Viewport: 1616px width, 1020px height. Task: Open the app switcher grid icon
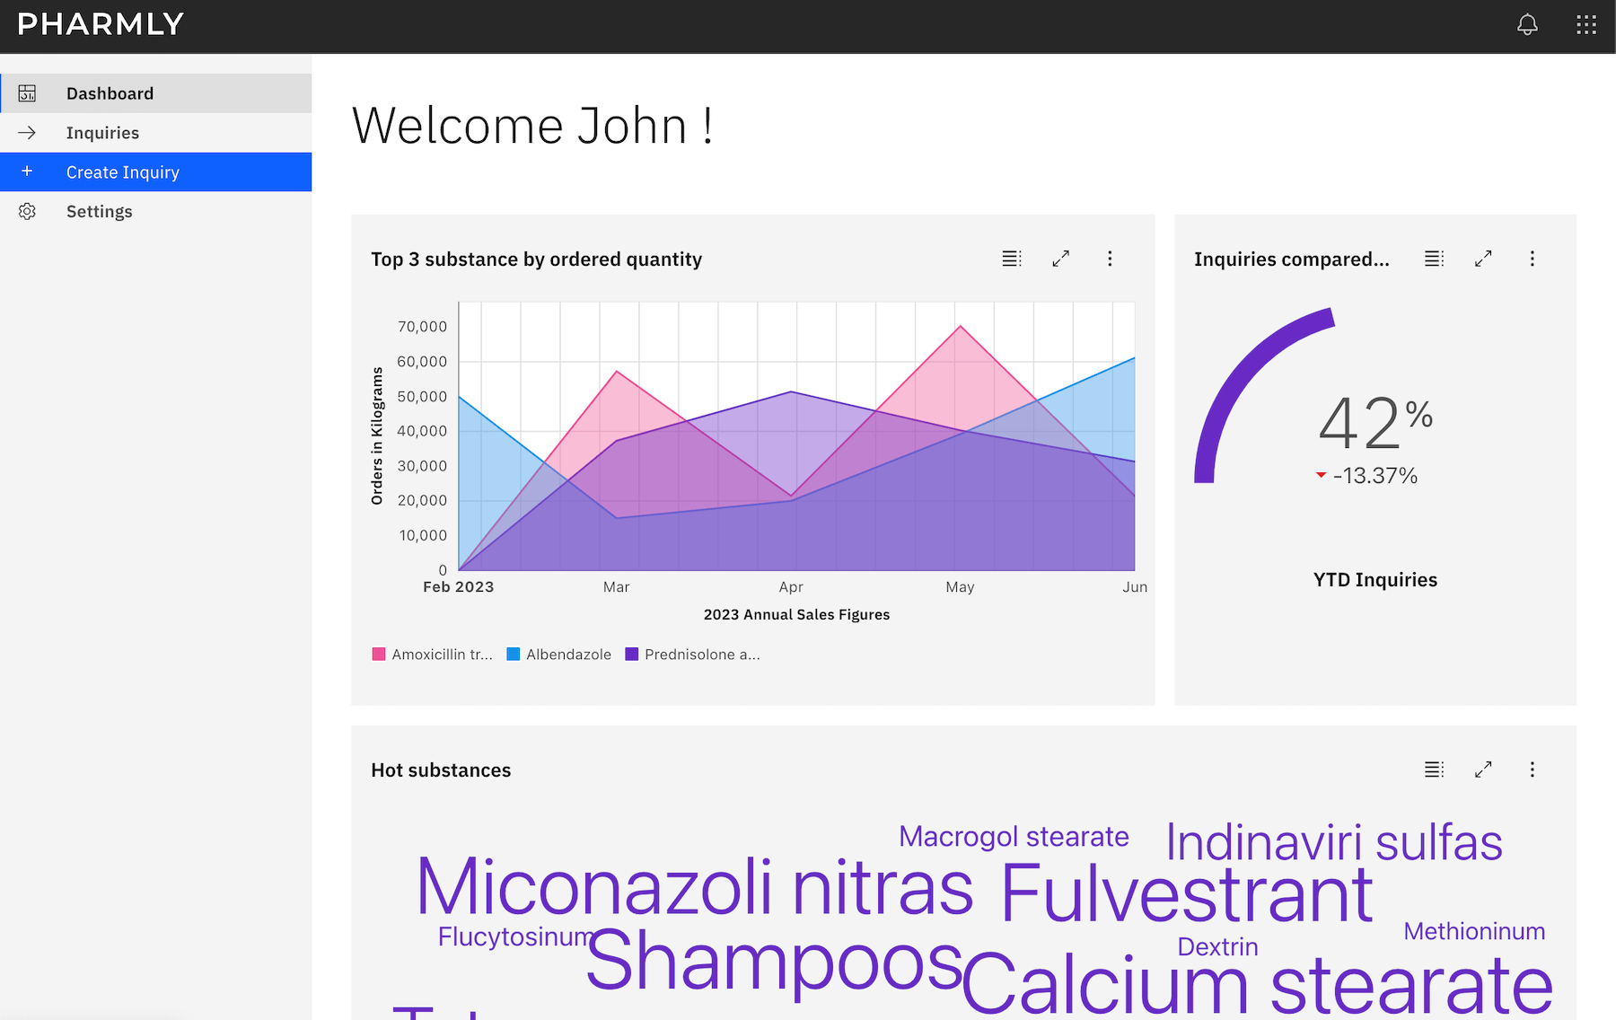pos(1586,25)
